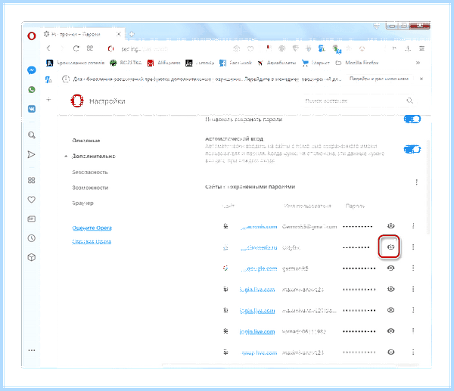Open three-dot menu for google.com row

(x=413, y=268)
